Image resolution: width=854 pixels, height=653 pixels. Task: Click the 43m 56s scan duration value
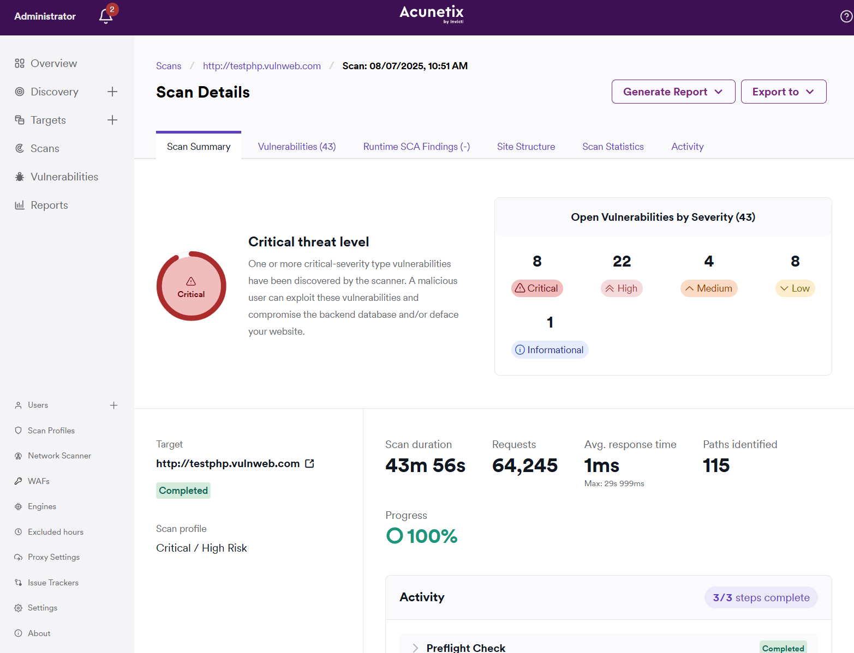[x=425, y=465]
